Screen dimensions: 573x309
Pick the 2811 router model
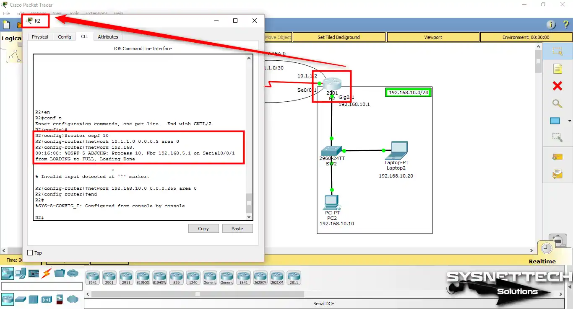click(294, 278)
